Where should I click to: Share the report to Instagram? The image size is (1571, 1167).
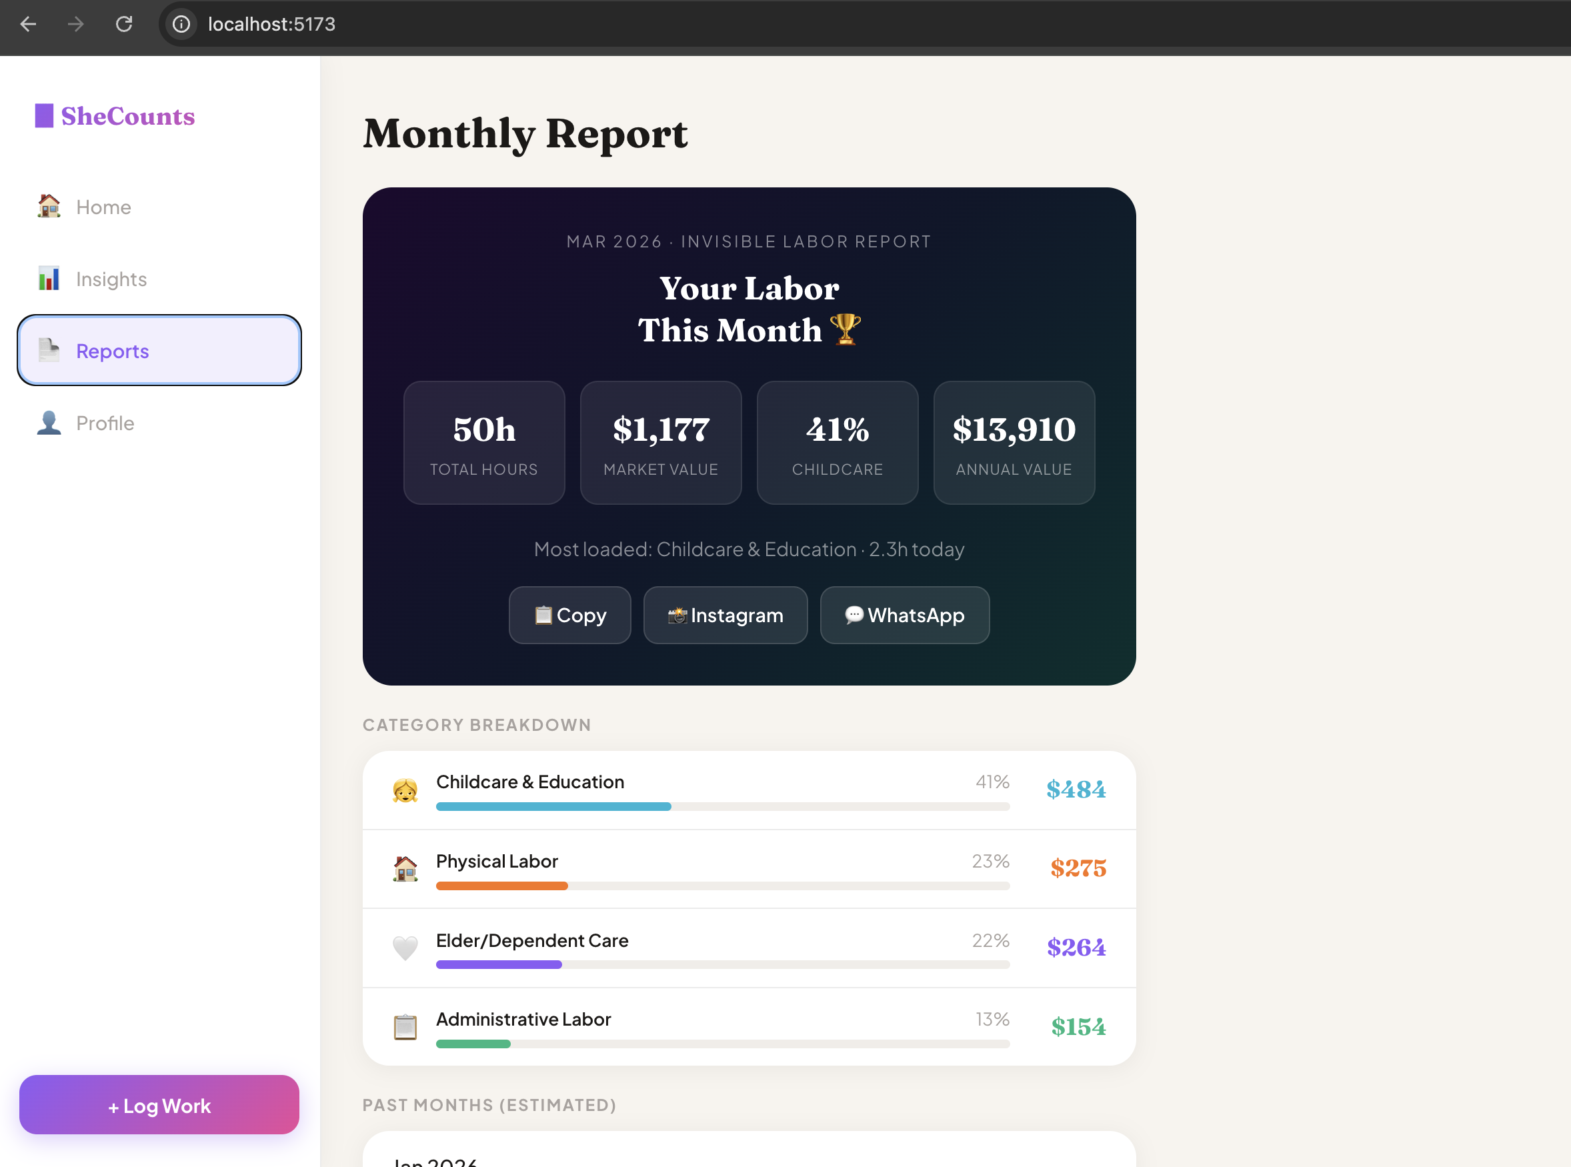(x=725, y=616)
